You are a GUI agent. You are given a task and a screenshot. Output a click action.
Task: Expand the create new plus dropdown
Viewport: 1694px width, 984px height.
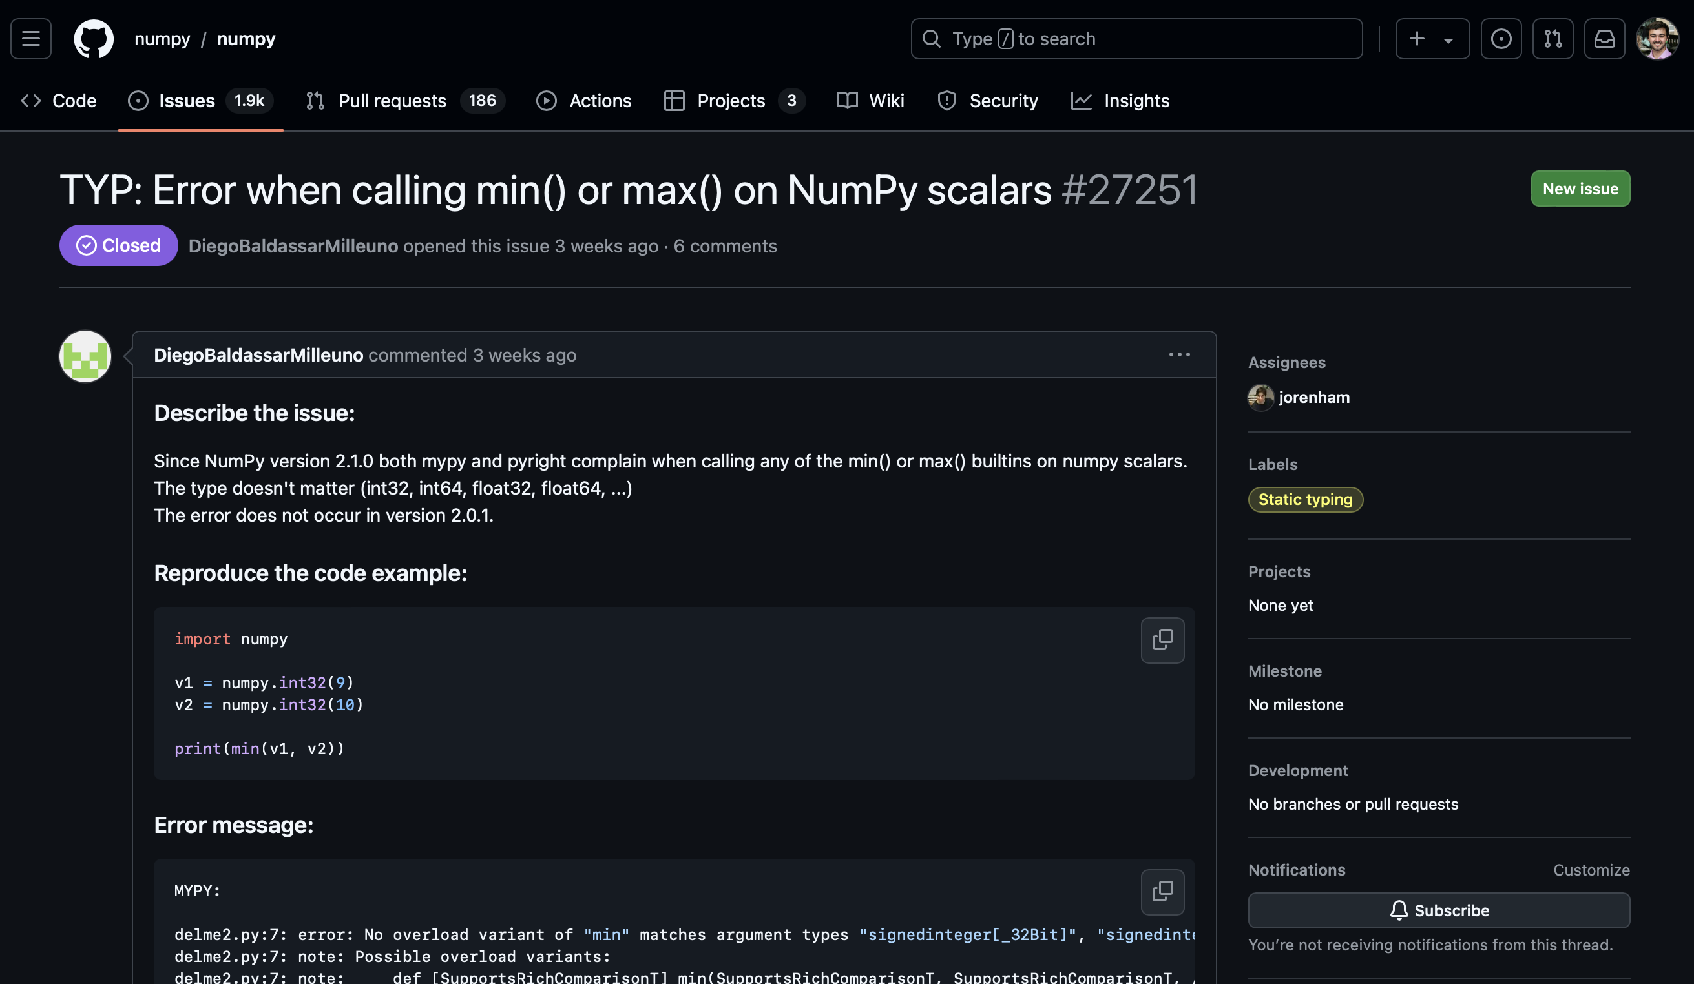[x=1432, y=39]
